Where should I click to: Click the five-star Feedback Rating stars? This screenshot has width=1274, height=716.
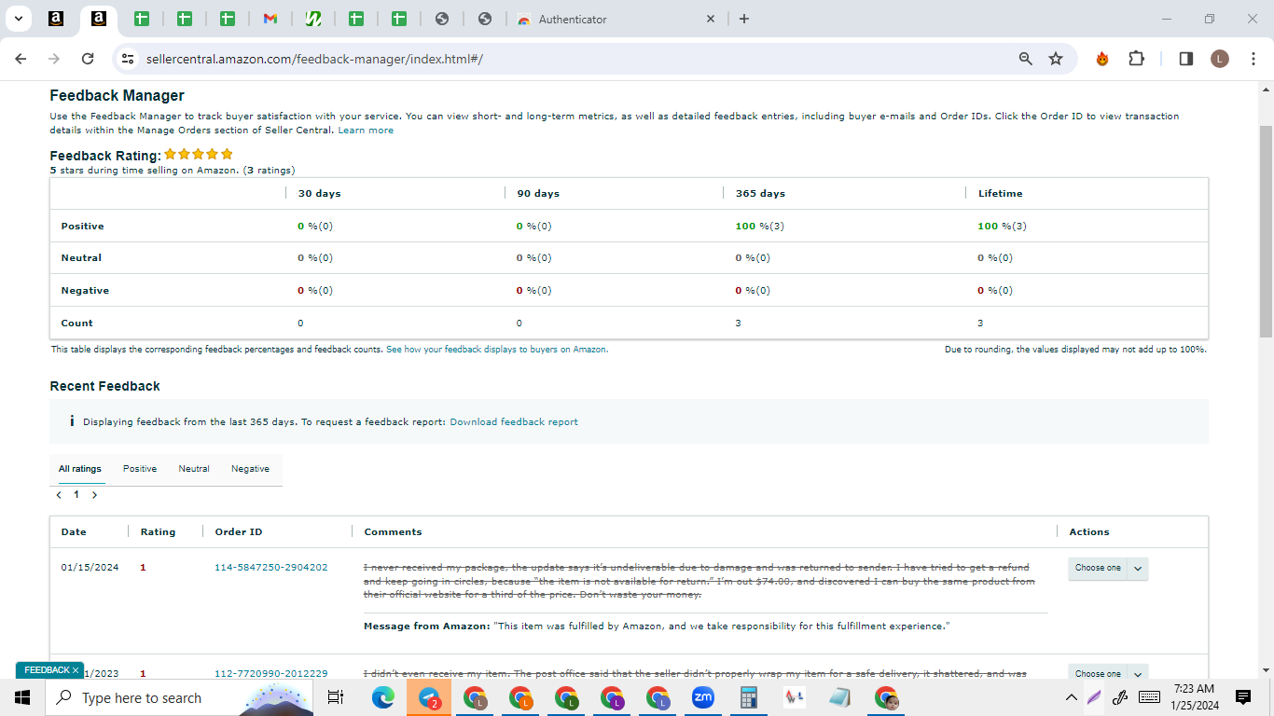click(x=199, y=155)
